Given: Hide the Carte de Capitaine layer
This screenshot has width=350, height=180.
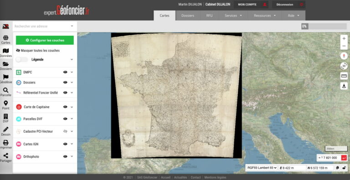Looking at the screenshot, I should (x=65, y=107).
